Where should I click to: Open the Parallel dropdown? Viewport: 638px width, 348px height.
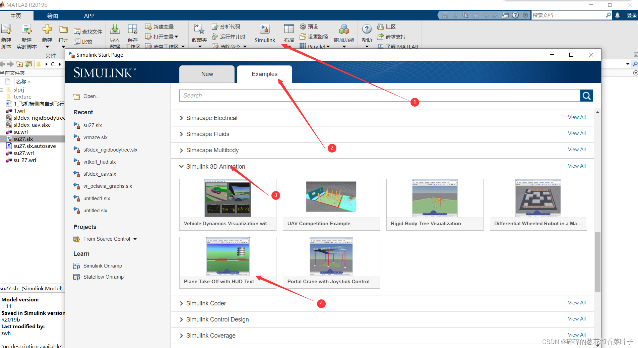[x=315, y=47]
